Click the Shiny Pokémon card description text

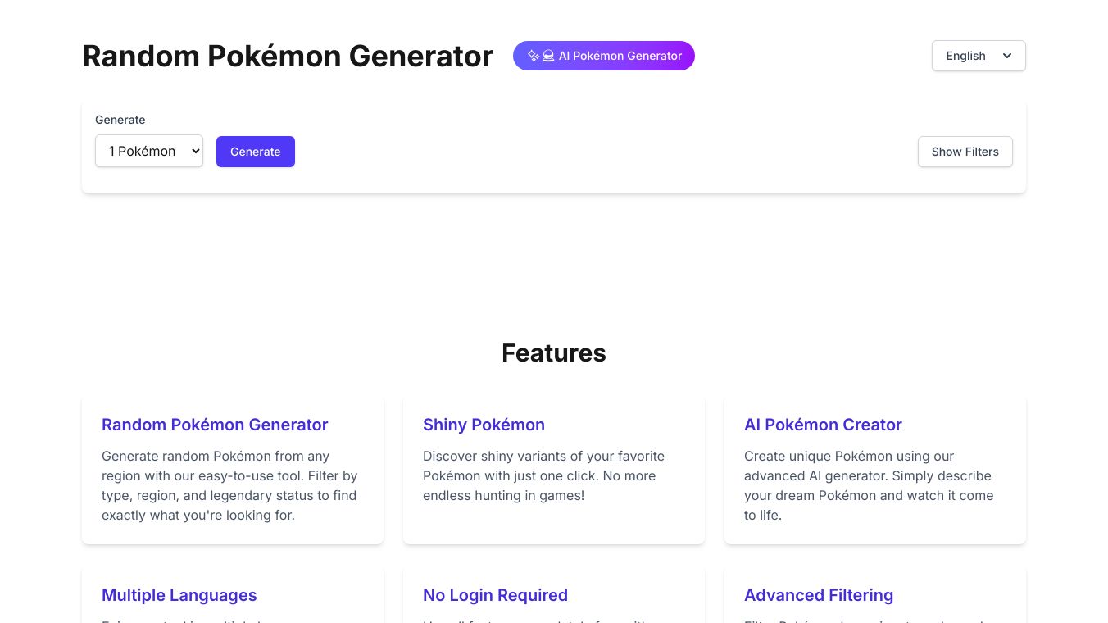pos(543,475)
